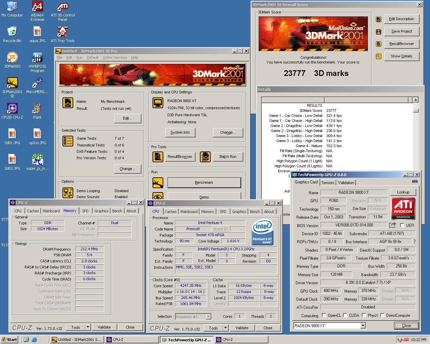Open the Recycle Bin icon

12,35
